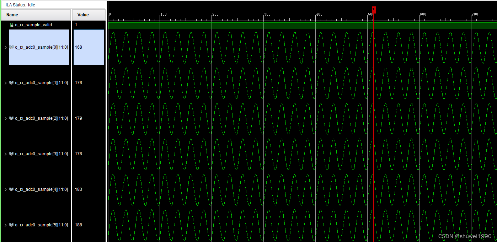This screenshot has height=242, width=497.
Task: Click the 300 tick on time ruler
Action: [x=267, y=14]
